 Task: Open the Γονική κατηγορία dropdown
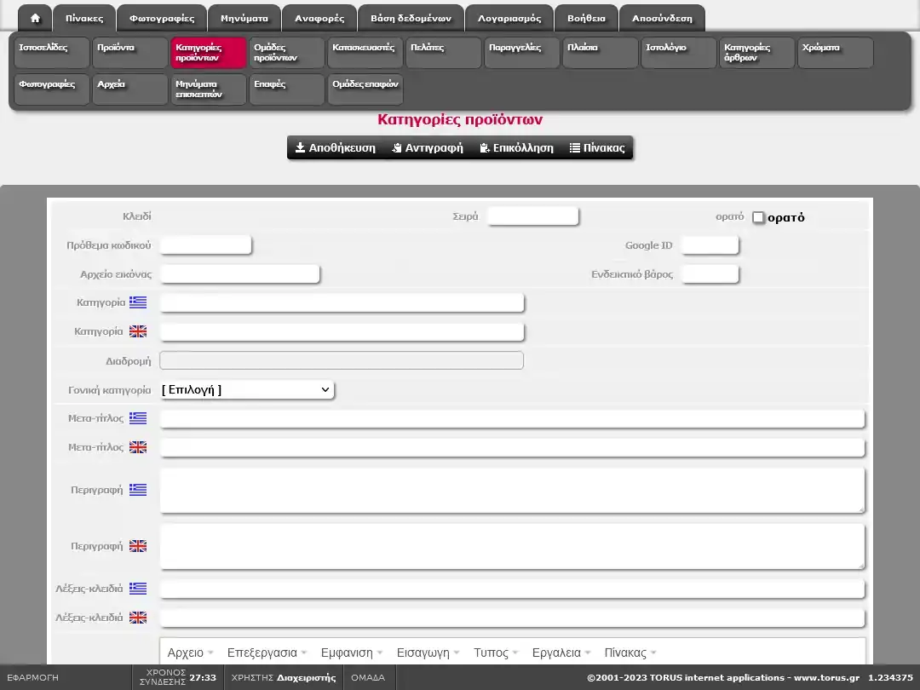pyautogui.click(x=247, y=390)
